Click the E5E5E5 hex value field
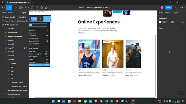The image size is (186, 104). click(164, 22)
